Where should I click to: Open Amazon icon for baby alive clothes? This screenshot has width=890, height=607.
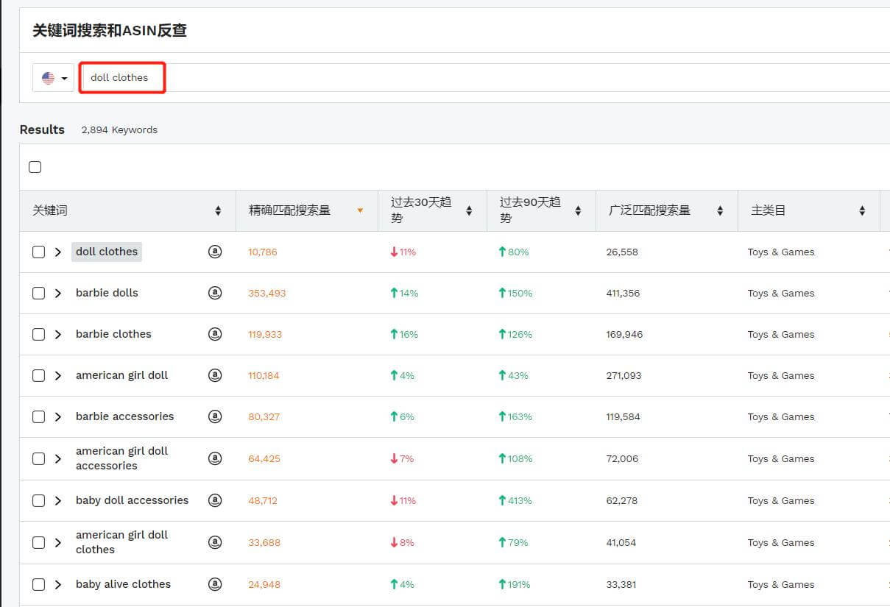point(215,584)
